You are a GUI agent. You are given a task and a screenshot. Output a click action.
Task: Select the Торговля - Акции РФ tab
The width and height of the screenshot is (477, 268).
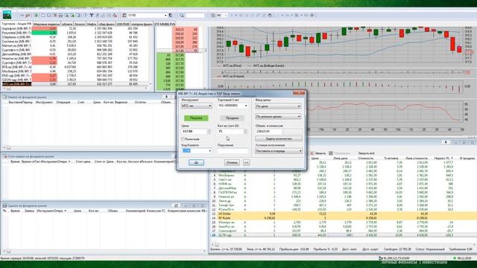click(x=16, y=24)
